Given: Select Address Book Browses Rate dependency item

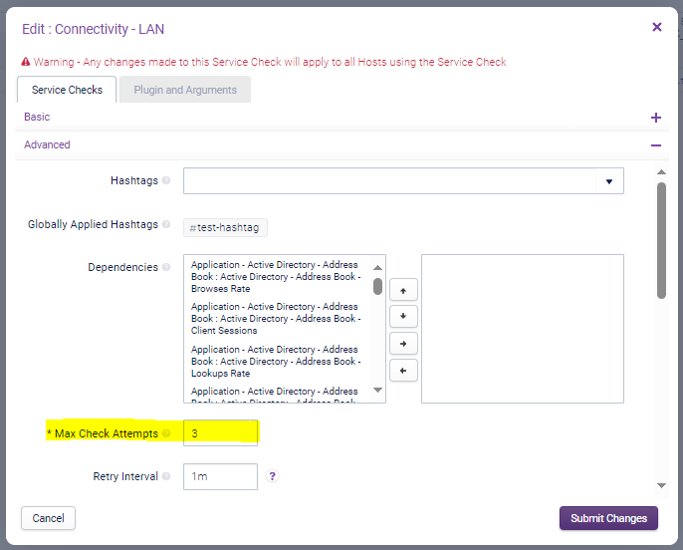Looking at the screenshot, I should [276, 277].
